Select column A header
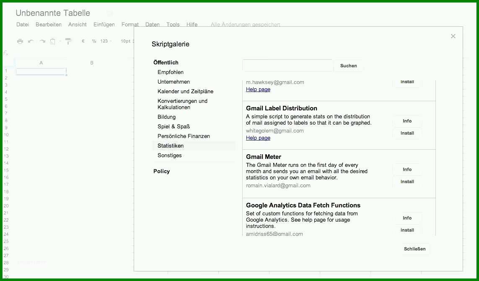 41,63
